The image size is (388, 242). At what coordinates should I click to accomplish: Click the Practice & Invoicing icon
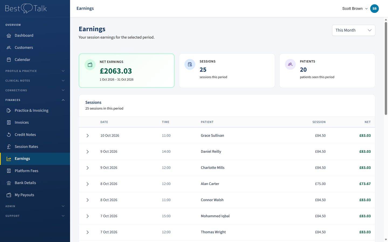[9, 111]
